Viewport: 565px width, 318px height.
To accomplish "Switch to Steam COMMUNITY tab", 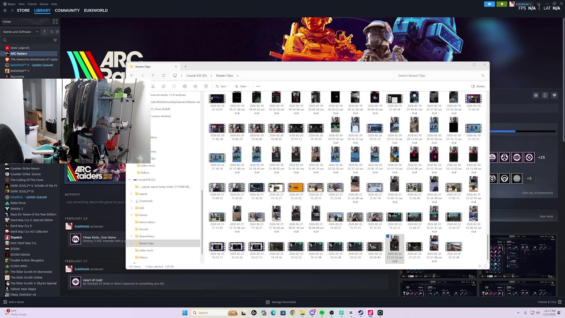I will pos(67,11).
